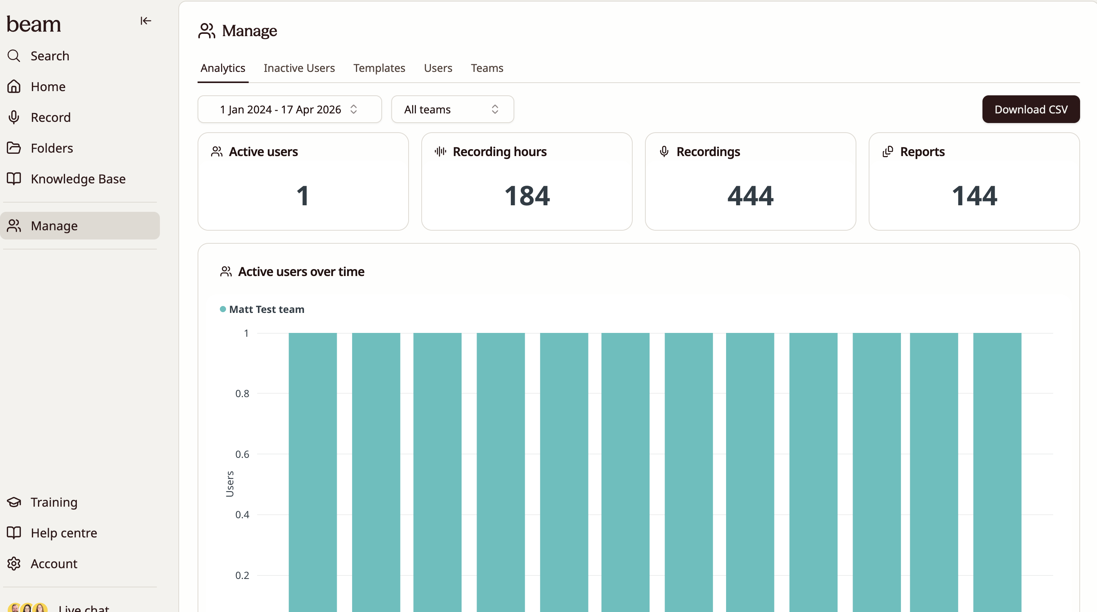
Task: Click the chevron on the date range selector
Action: [x=354, y=110]
